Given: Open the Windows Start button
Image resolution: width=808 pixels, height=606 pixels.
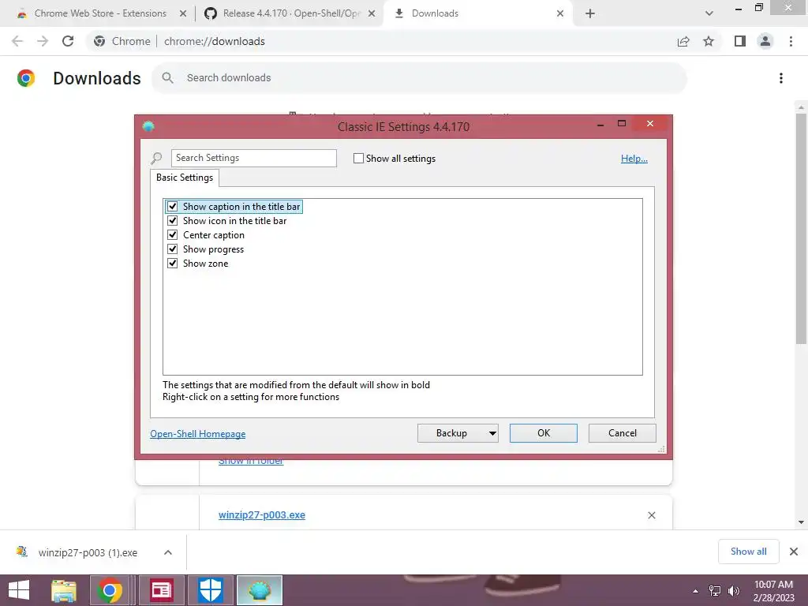Looking at the screenshot, I should [19, 590].
